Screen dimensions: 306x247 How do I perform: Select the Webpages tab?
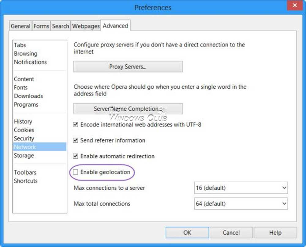click(86, 26)
